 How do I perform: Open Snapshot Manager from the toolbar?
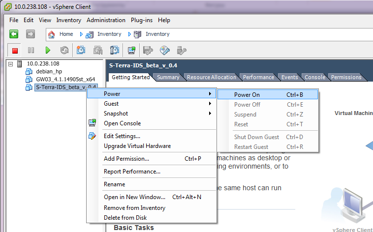tap(115, 50)
